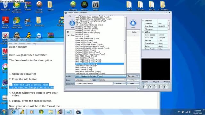Click the Browse button for destination
The image size is (205, 115).
[119, 84]
